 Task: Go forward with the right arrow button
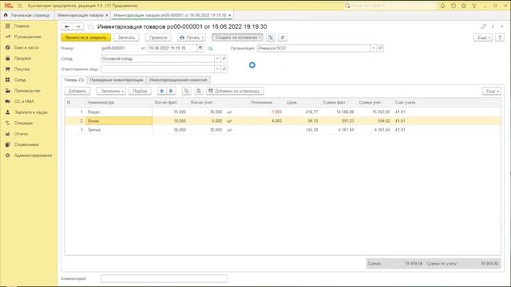[78, 26]
